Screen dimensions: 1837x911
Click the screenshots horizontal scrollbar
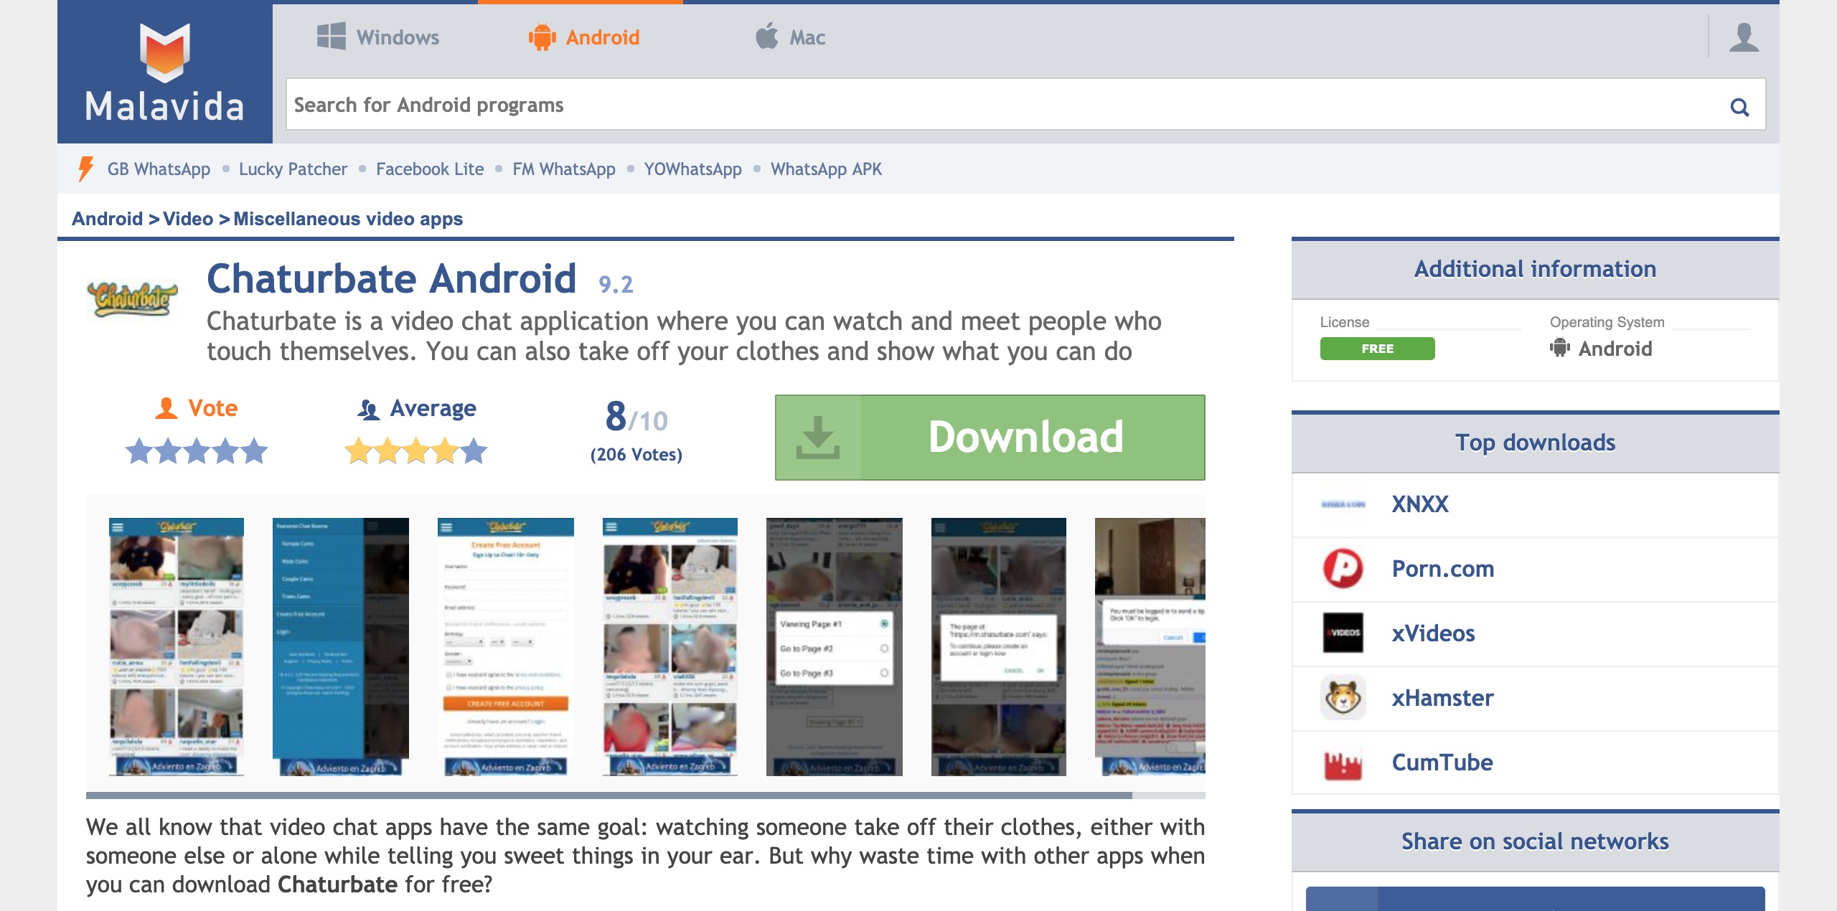[x=609, y=796]
